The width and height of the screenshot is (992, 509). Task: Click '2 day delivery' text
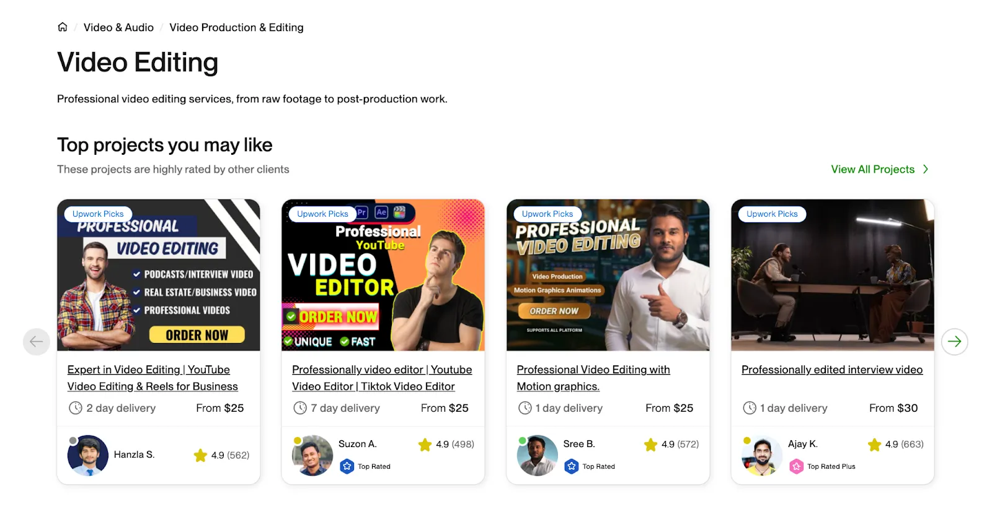tap(121, 408)
